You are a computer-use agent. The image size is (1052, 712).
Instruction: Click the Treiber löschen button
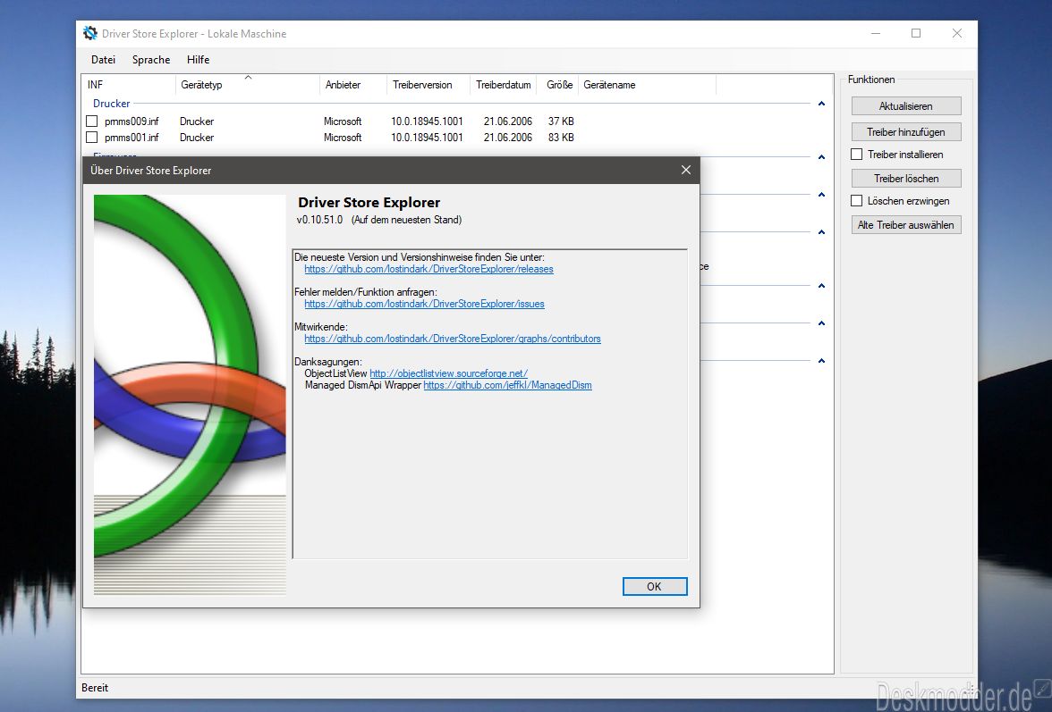(905, 178)
